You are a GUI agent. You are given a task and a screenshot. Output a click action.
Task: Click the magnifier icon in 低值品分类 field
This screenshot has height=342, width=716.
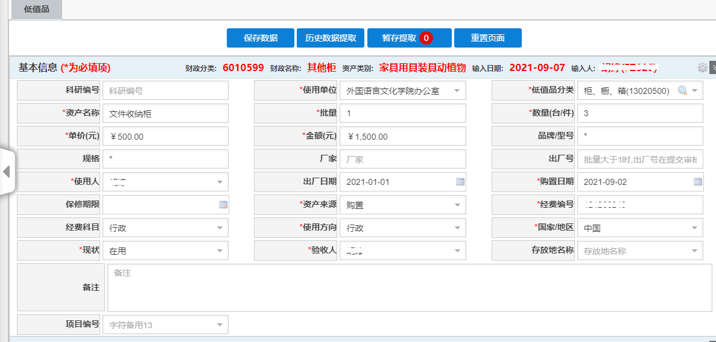click(x=682, y=91)
